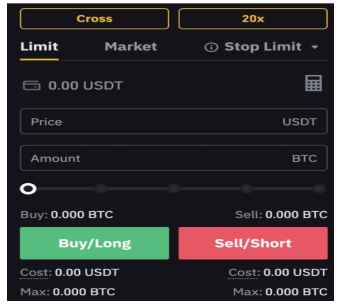This screenshot has width=337, height=304.
Task: Open the 20x leverage selector
Action: 253,19
